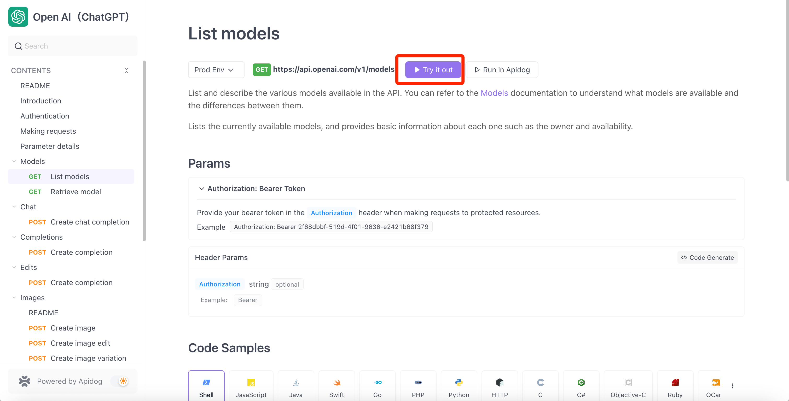Click the Python code sample icon

coord(459,382)
